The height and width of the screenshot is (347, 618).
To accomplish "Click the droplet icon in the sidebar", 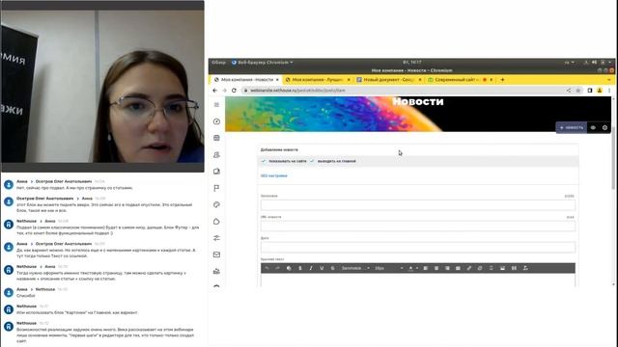I will 216,222.
